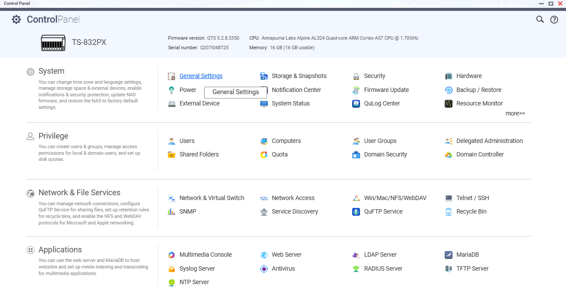Open the Antivirus icon
The image size is (566, 292).
(x=264, y=269)
